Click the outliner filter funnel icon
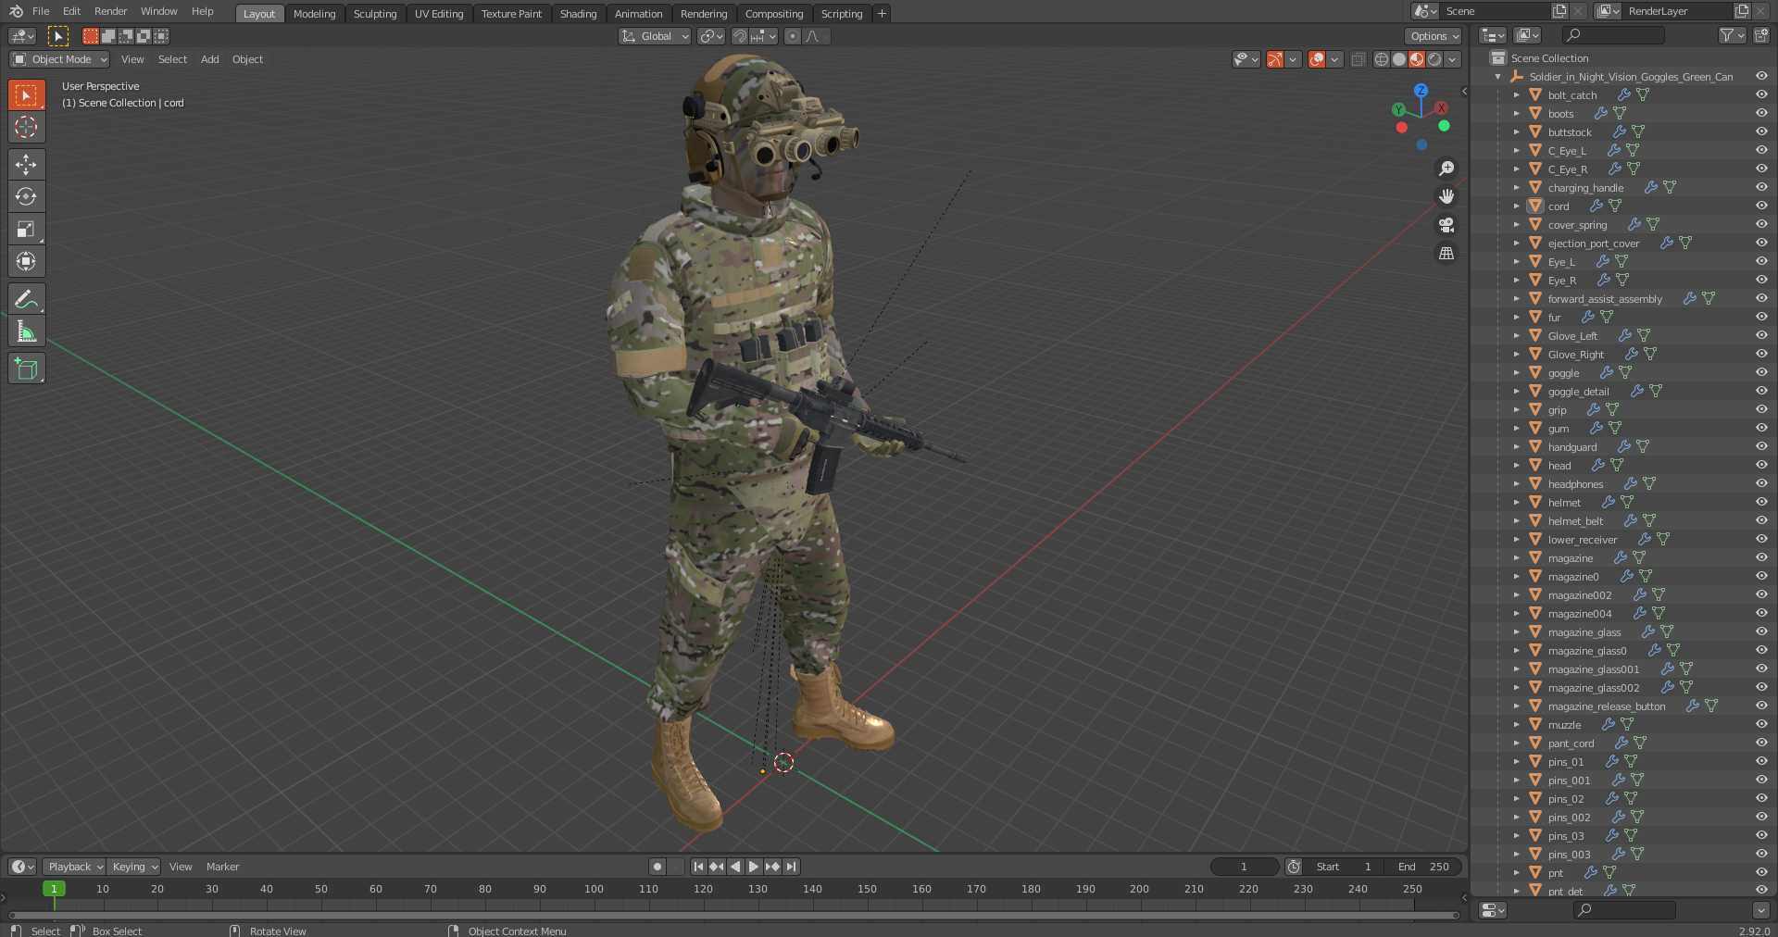Screen dimensions: 1778x937 (1726, 35)
